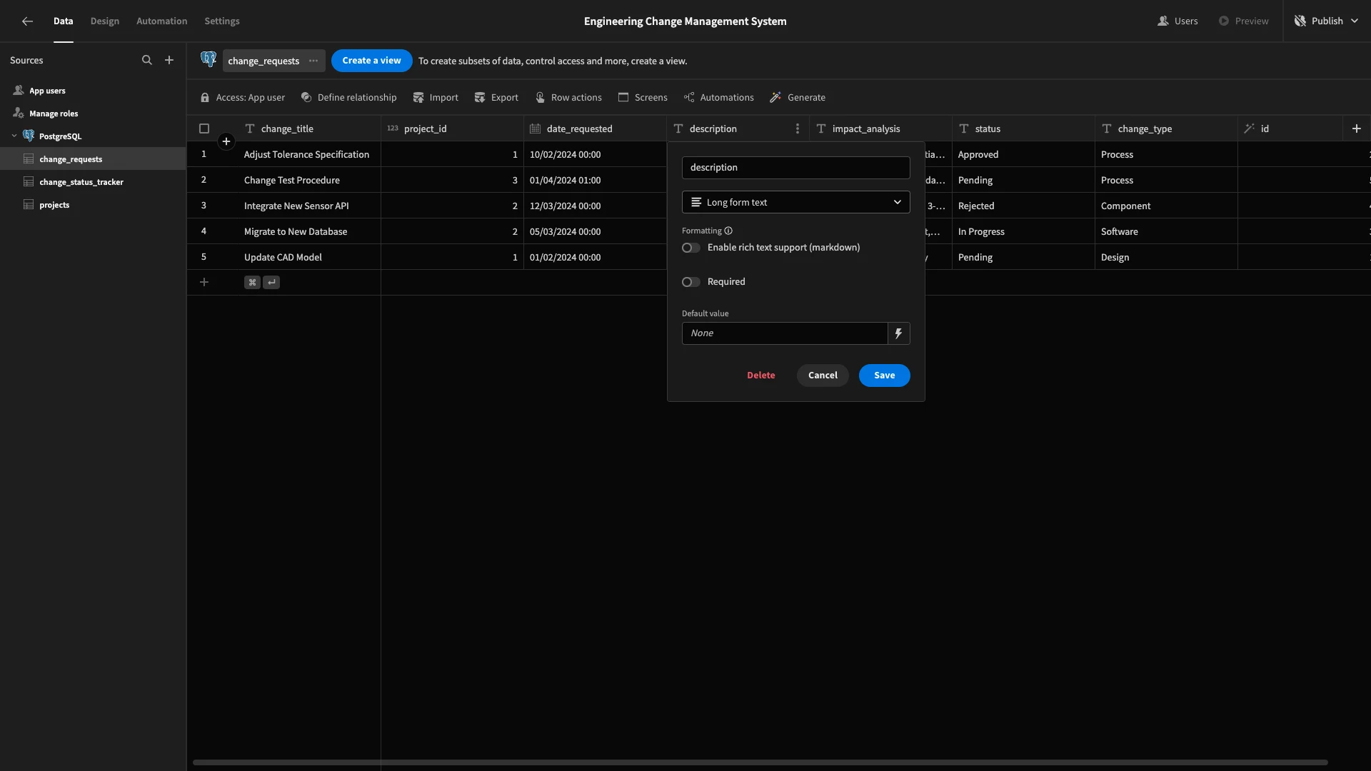Click the id column magic wand icon
The height and width of the screenshot is (771, 1371).
point(1249,129)
